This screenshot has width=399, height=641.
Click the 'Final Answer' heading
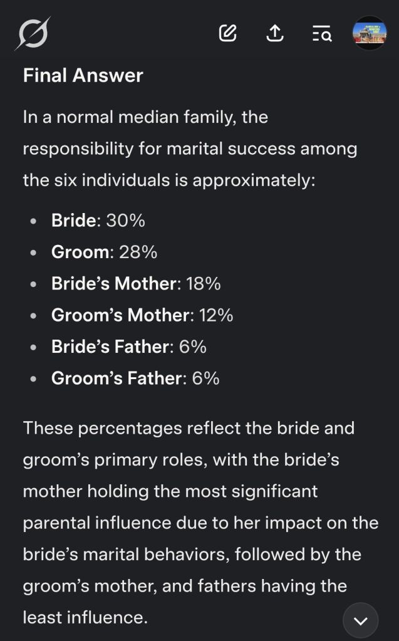point(83,75)
